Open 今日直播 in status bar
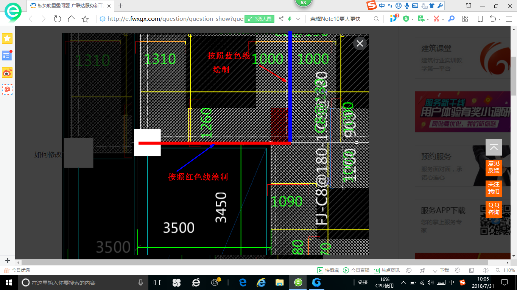The width and height of the screenshot is (517, 290). pos(356,270)
